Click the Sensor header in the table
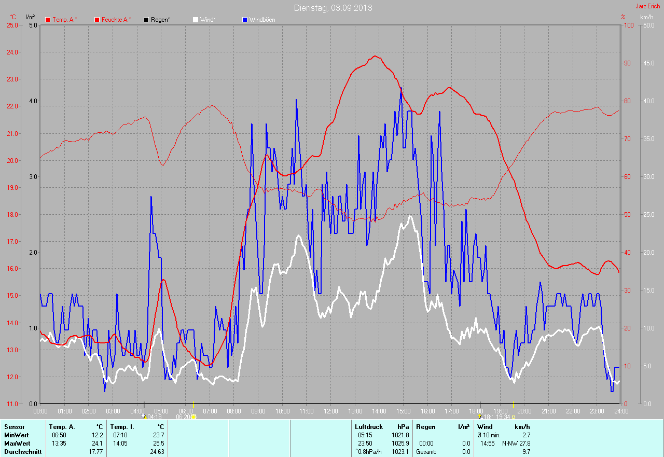Image resolution: width=664 pixels, height=457 pixels. (14, 427)
